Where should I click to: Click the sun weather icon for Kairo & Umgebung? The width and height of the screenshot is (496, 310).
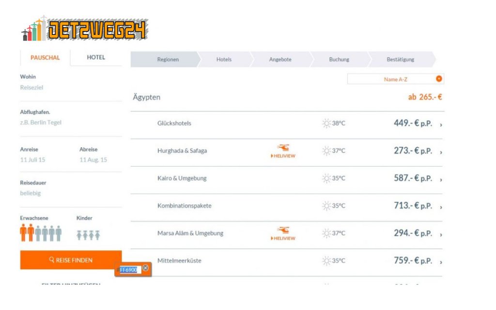(326, 178)
